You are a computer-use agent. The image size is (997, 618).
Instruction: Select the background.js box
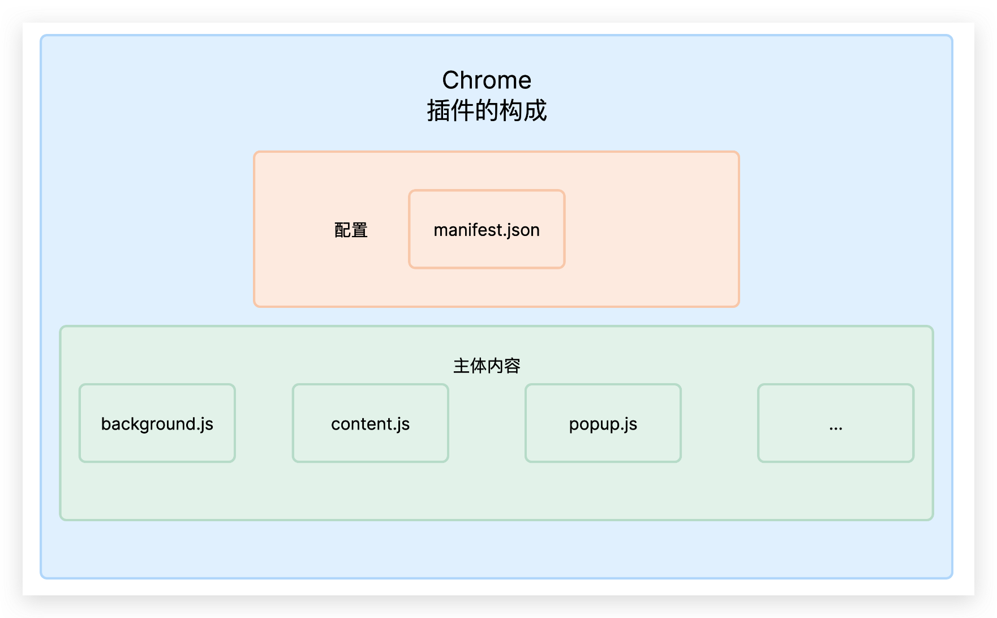157,423
